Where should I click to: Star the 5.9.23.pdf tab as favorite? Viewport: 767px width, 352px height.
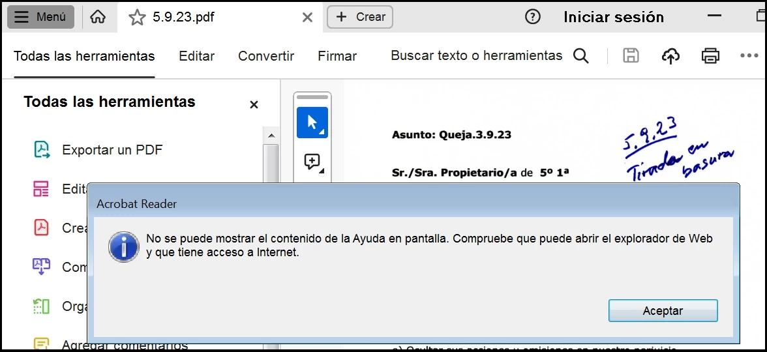137,18
